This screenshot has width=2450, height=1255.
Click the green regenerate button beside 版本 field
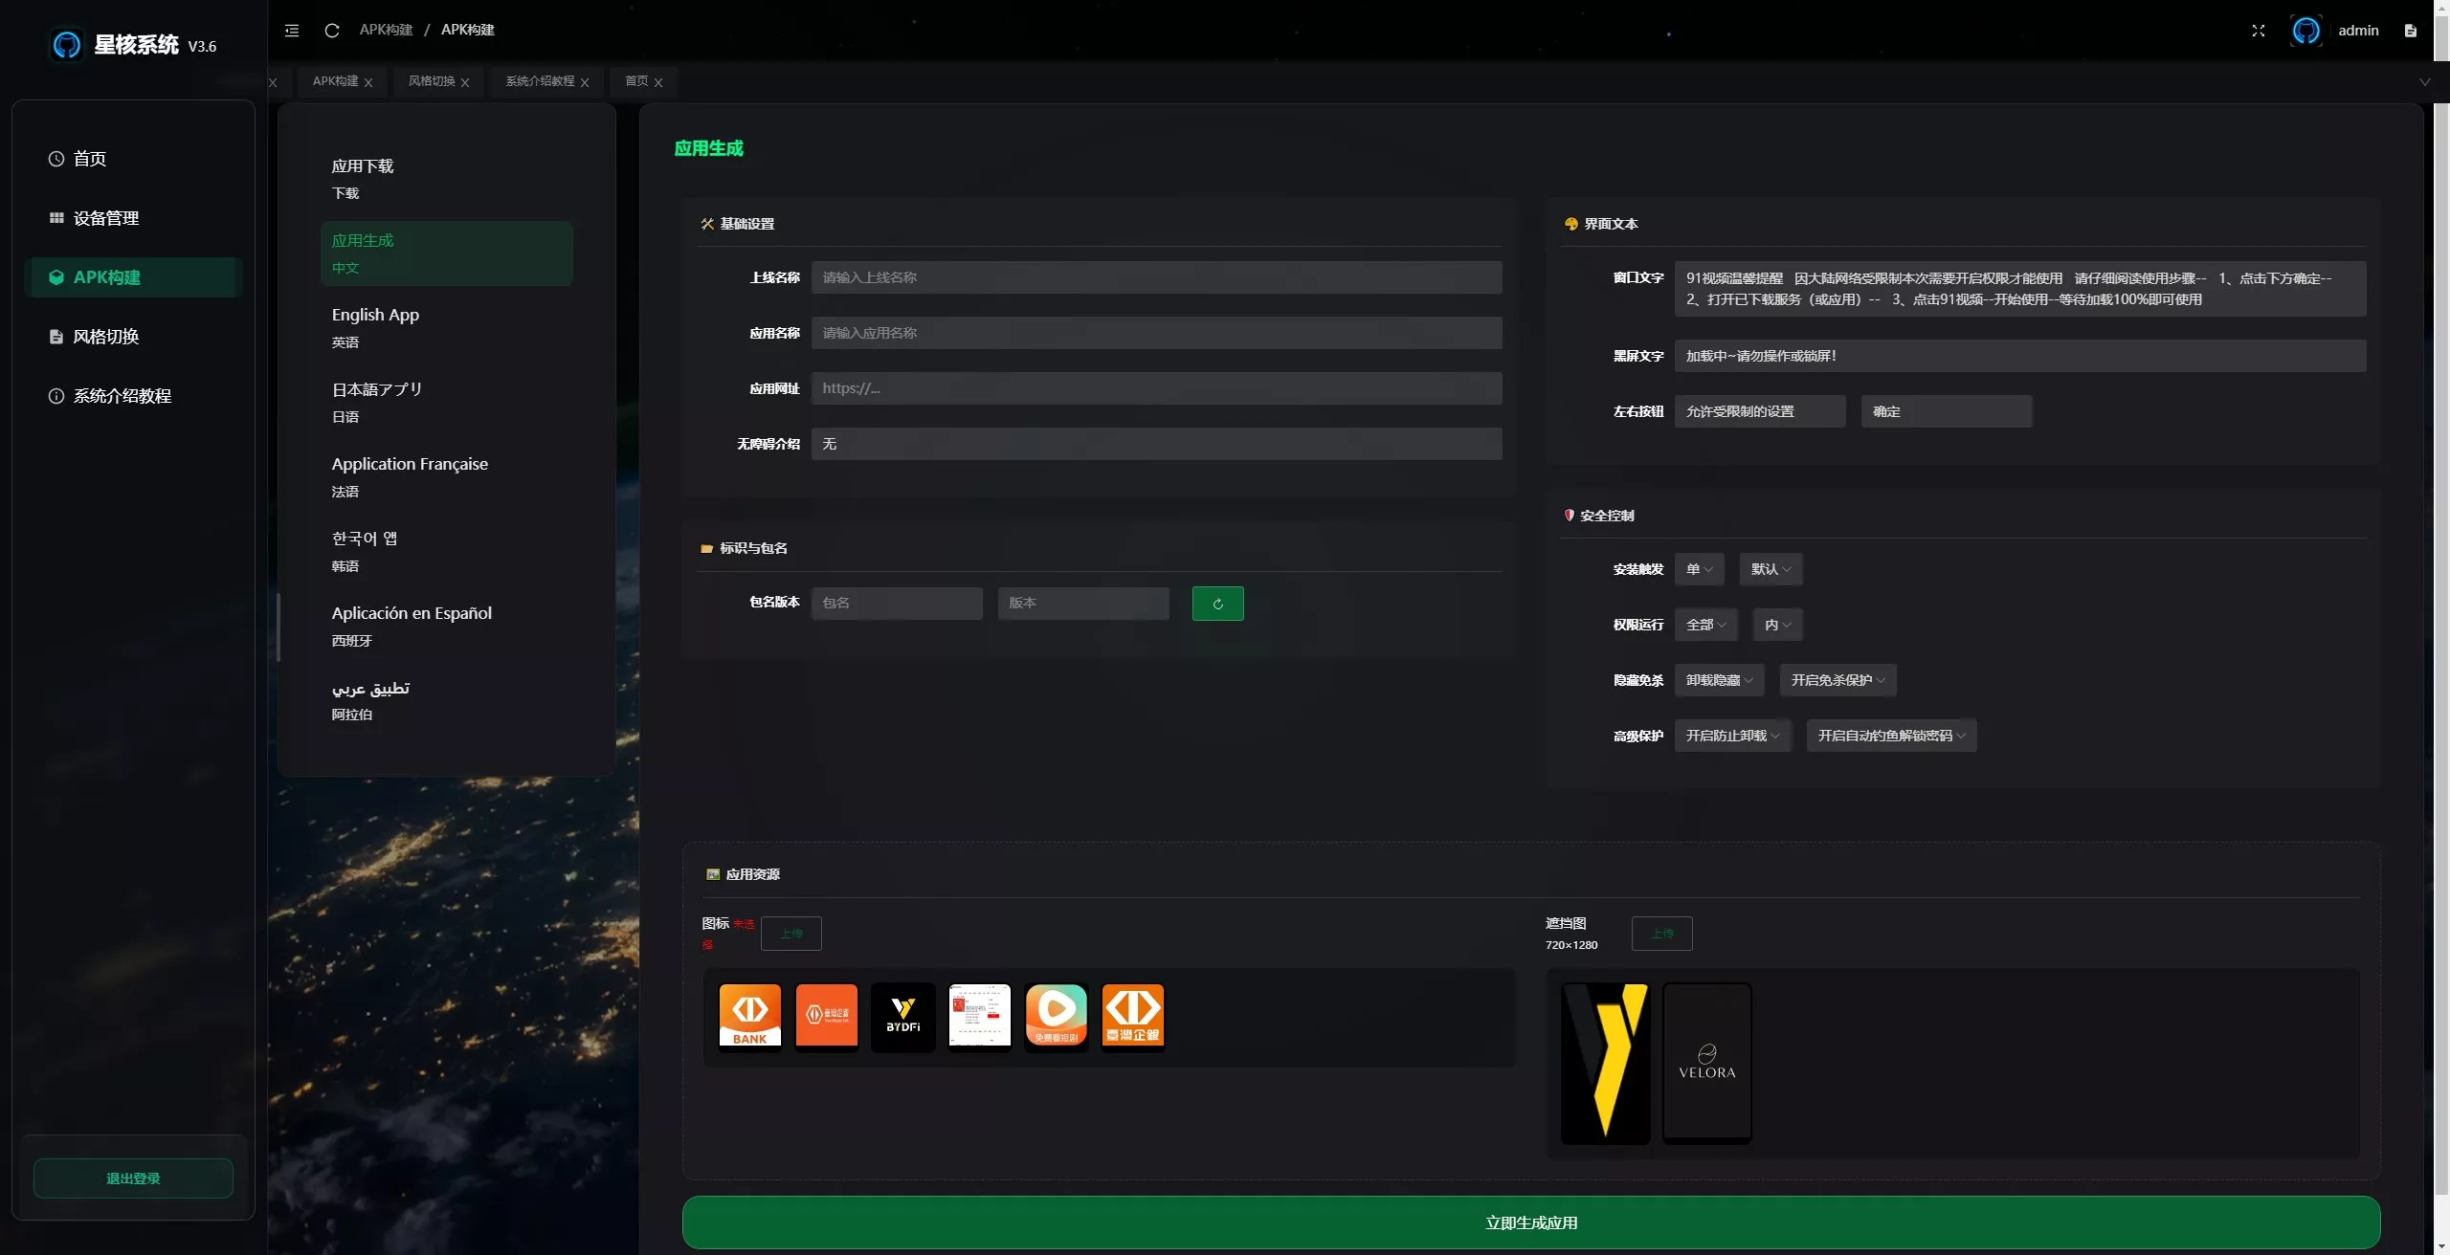1218,604
